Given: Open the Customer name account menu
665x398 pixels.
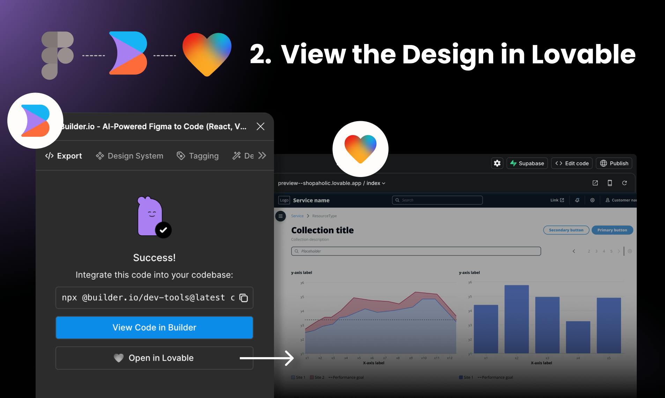Looking at the screenshot, I should pyautogui.click(x=621, y=200).
